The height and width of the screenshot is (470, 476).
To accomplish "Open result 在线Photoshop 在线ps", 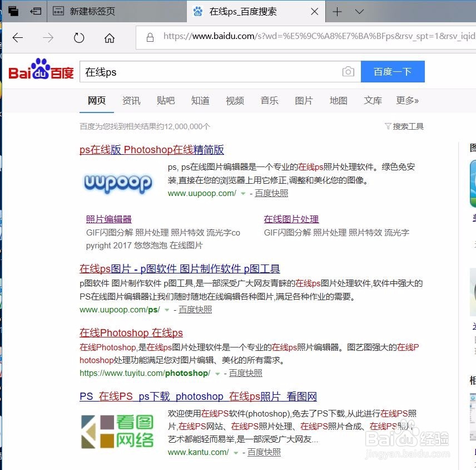I will point(131,332).
